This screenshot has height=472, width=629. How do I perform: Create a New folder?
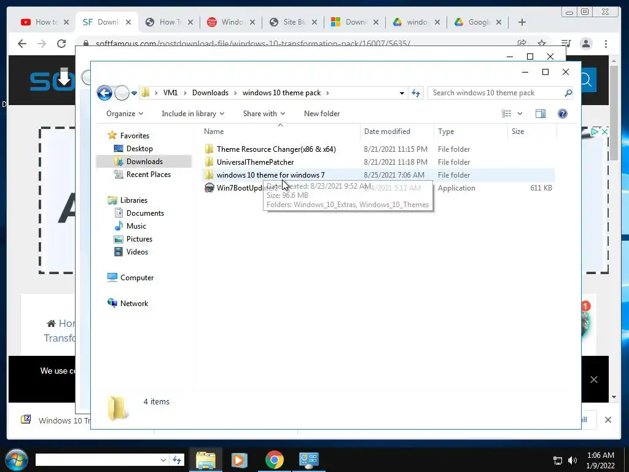coord(322,114)
